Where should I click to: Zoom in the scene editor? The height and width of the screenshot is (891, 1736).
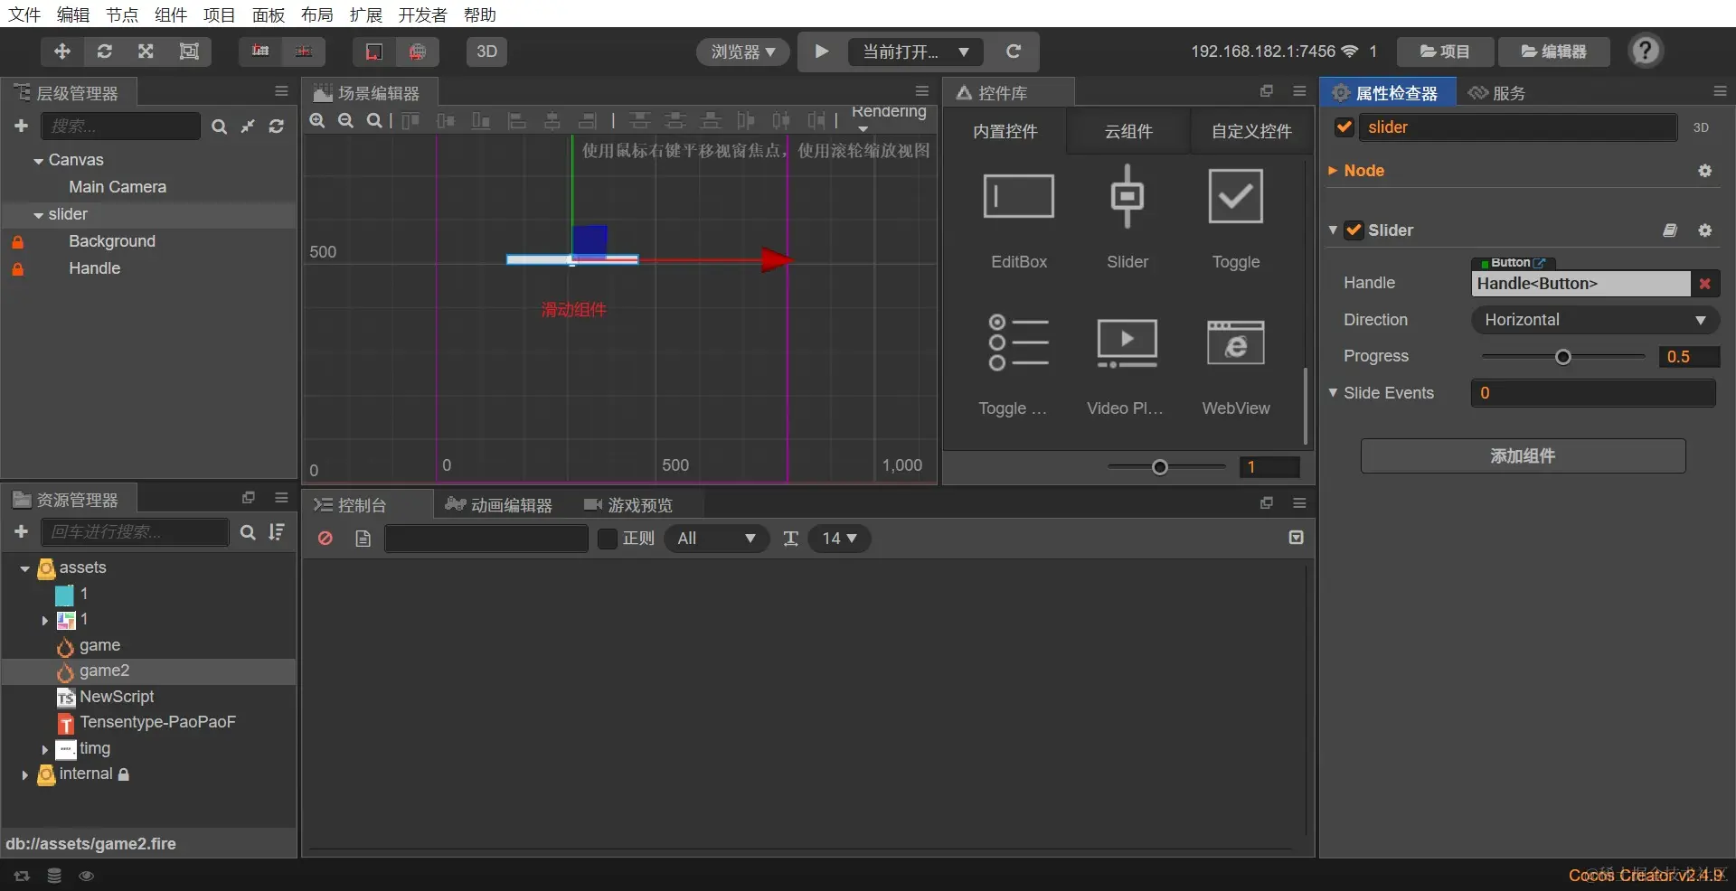tap(317, 121)
